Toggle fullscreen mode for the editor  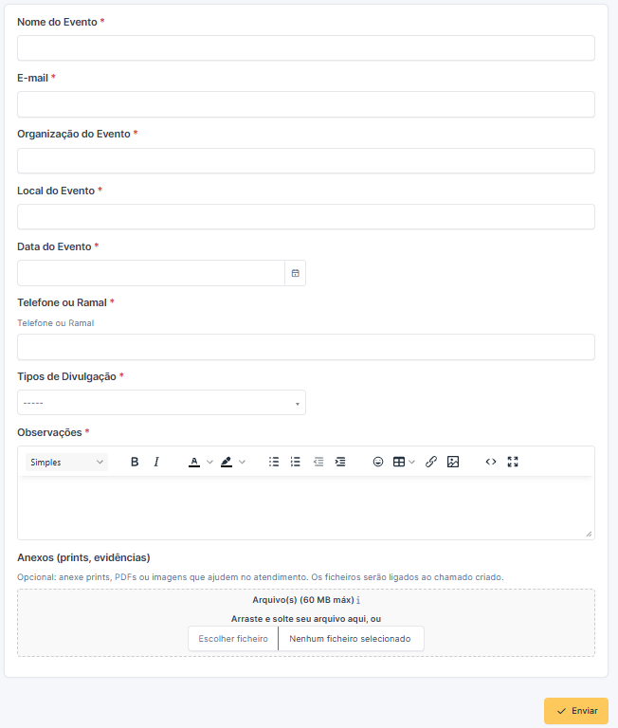point(513,462)
